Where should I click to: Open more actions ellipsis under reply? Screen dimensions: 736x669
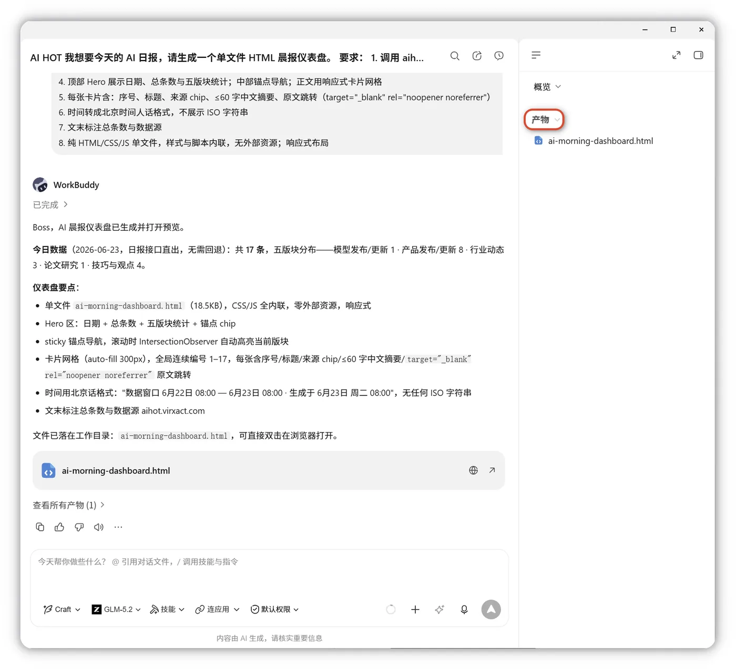(118, 527)
